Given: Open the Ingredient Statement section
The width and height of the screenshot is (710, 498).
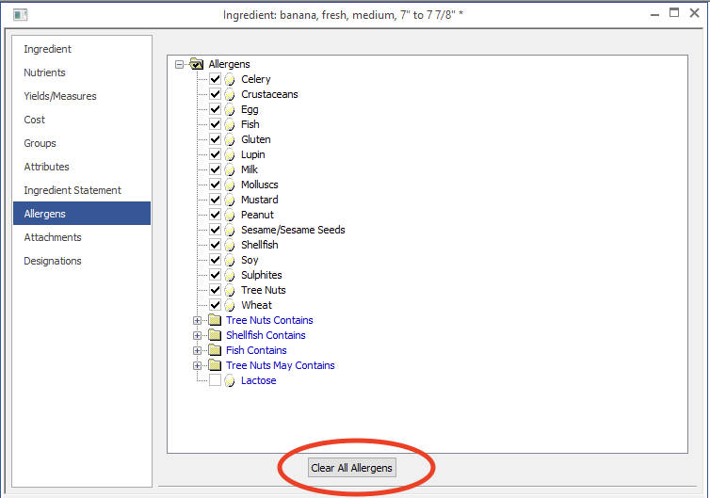Looking at the screenshot, I should click(82, 190).
